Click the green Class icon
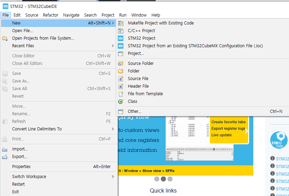 121,101
